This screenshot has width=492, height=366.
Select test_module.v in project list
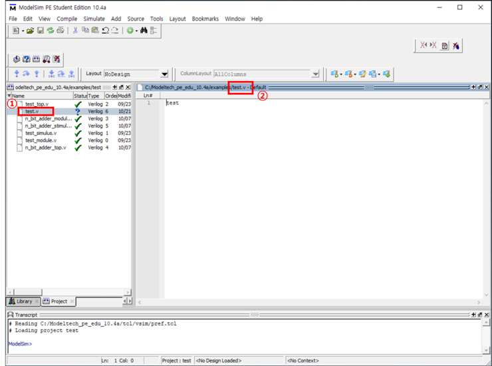coord(41,140)
